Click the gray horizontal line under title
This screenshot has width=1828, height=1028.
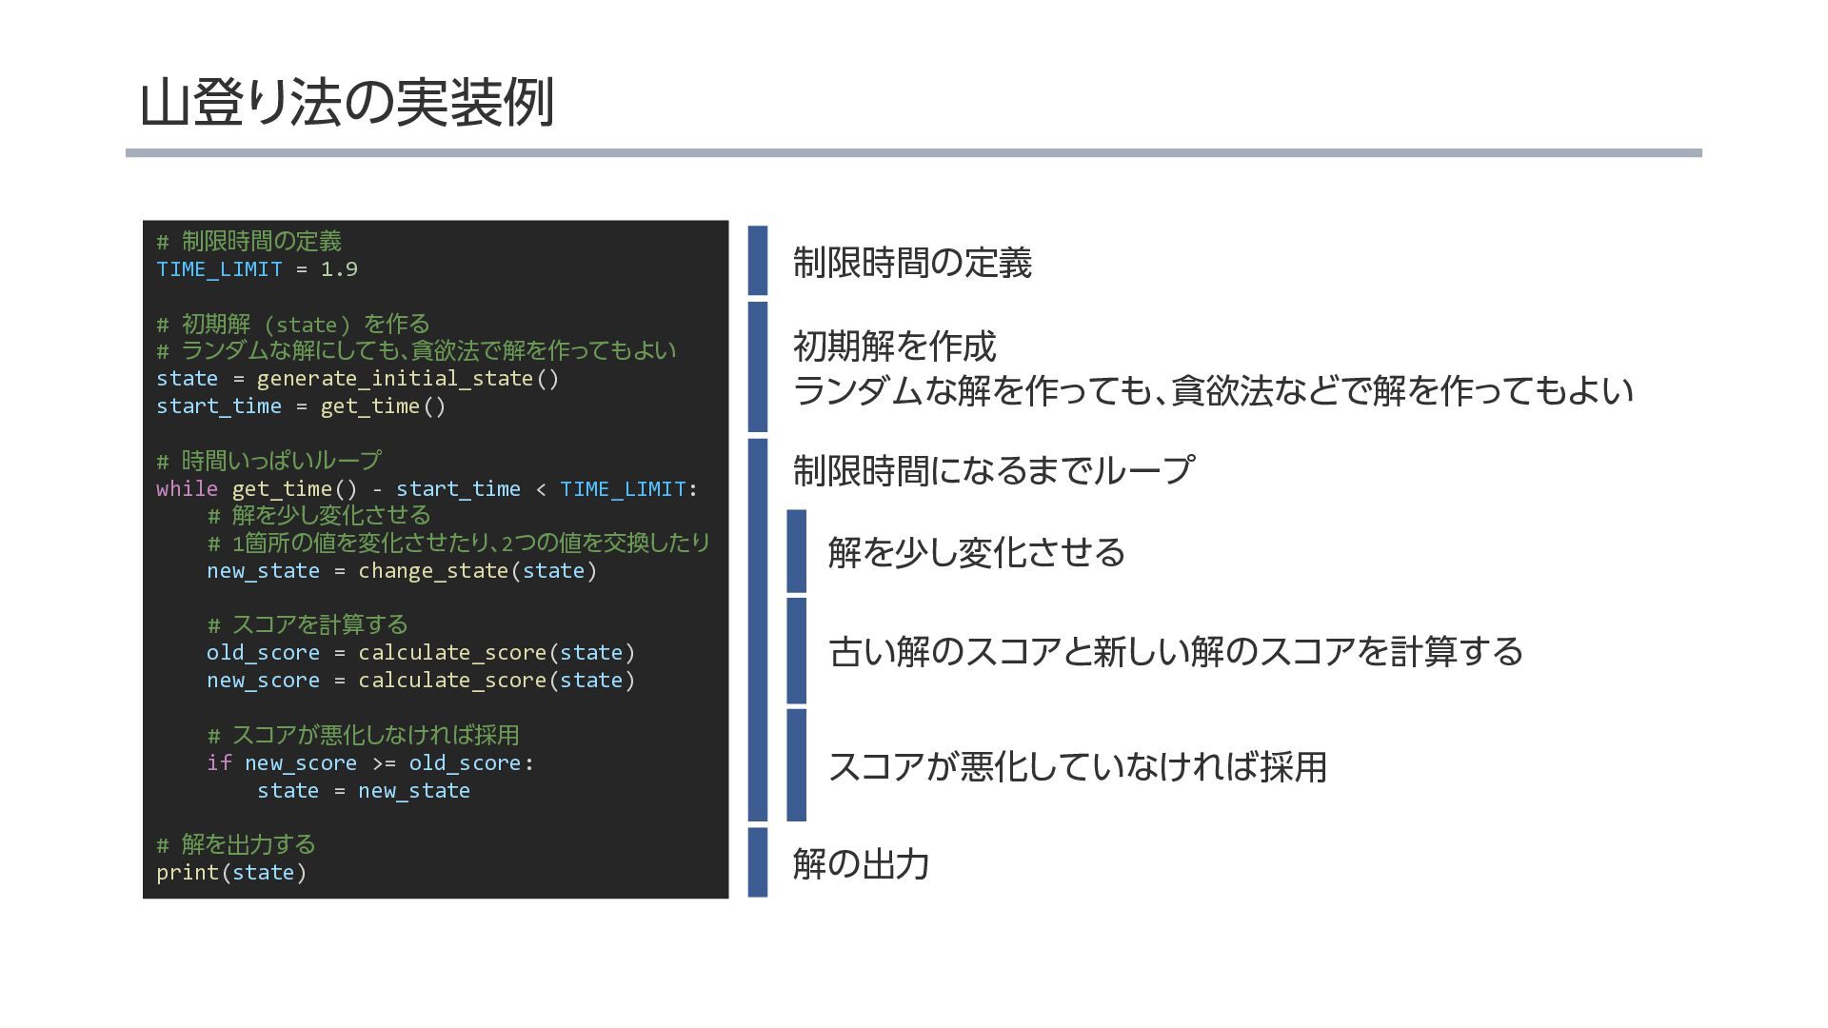[913, 153]
